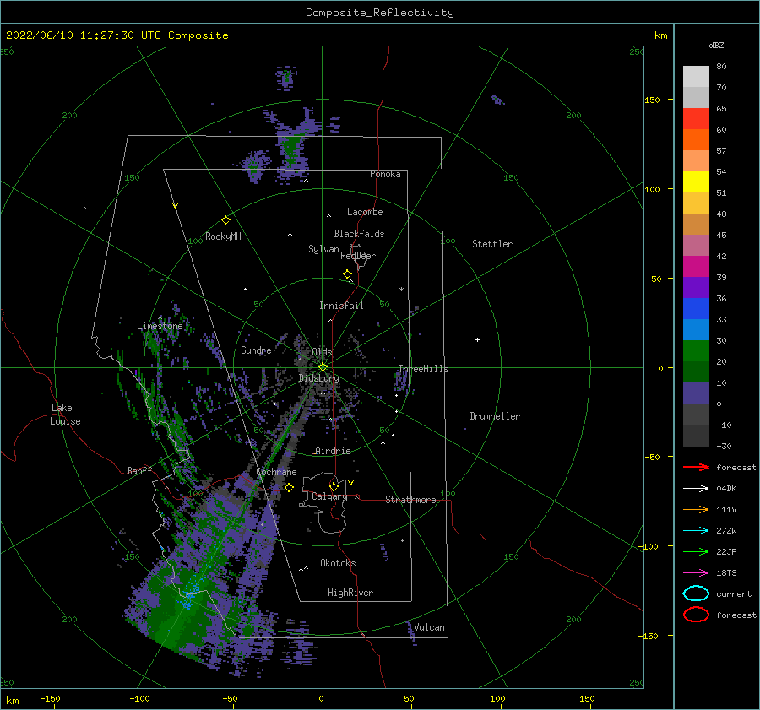Pick the red 60–65 dBZ swatch
Viewport: 760px width, 710px height.
click(696, 119)
